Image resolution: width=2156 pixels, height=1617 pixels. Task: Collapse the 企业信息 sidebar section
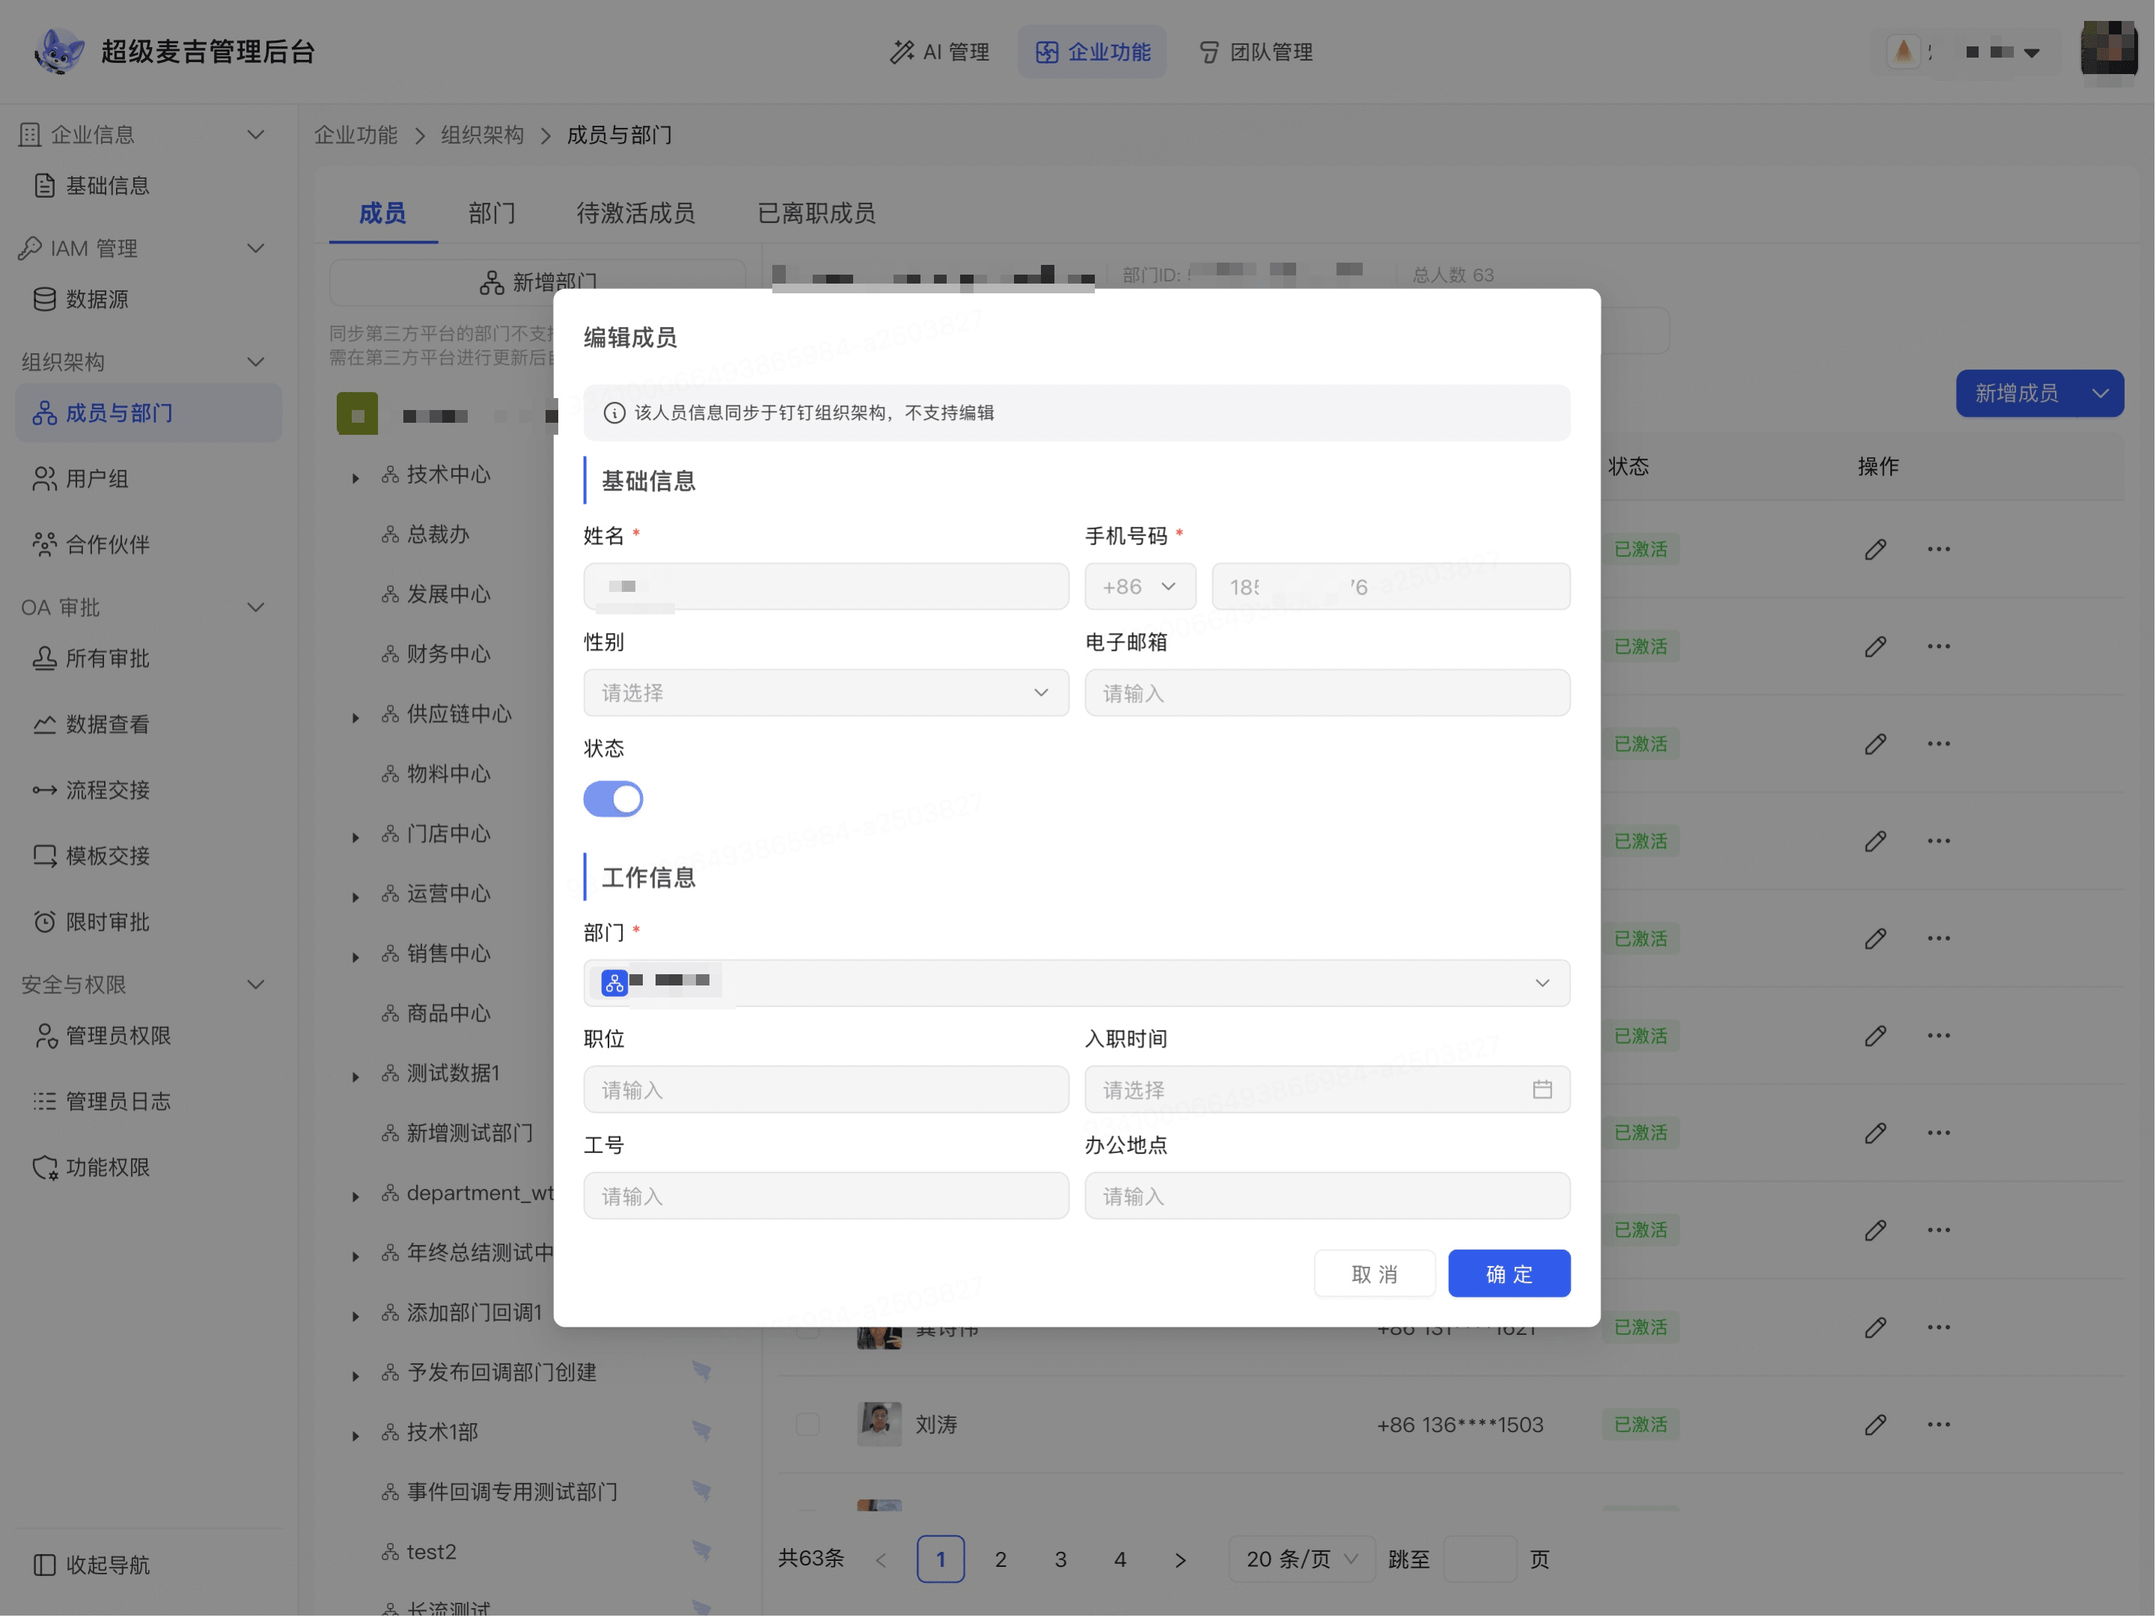255,135
